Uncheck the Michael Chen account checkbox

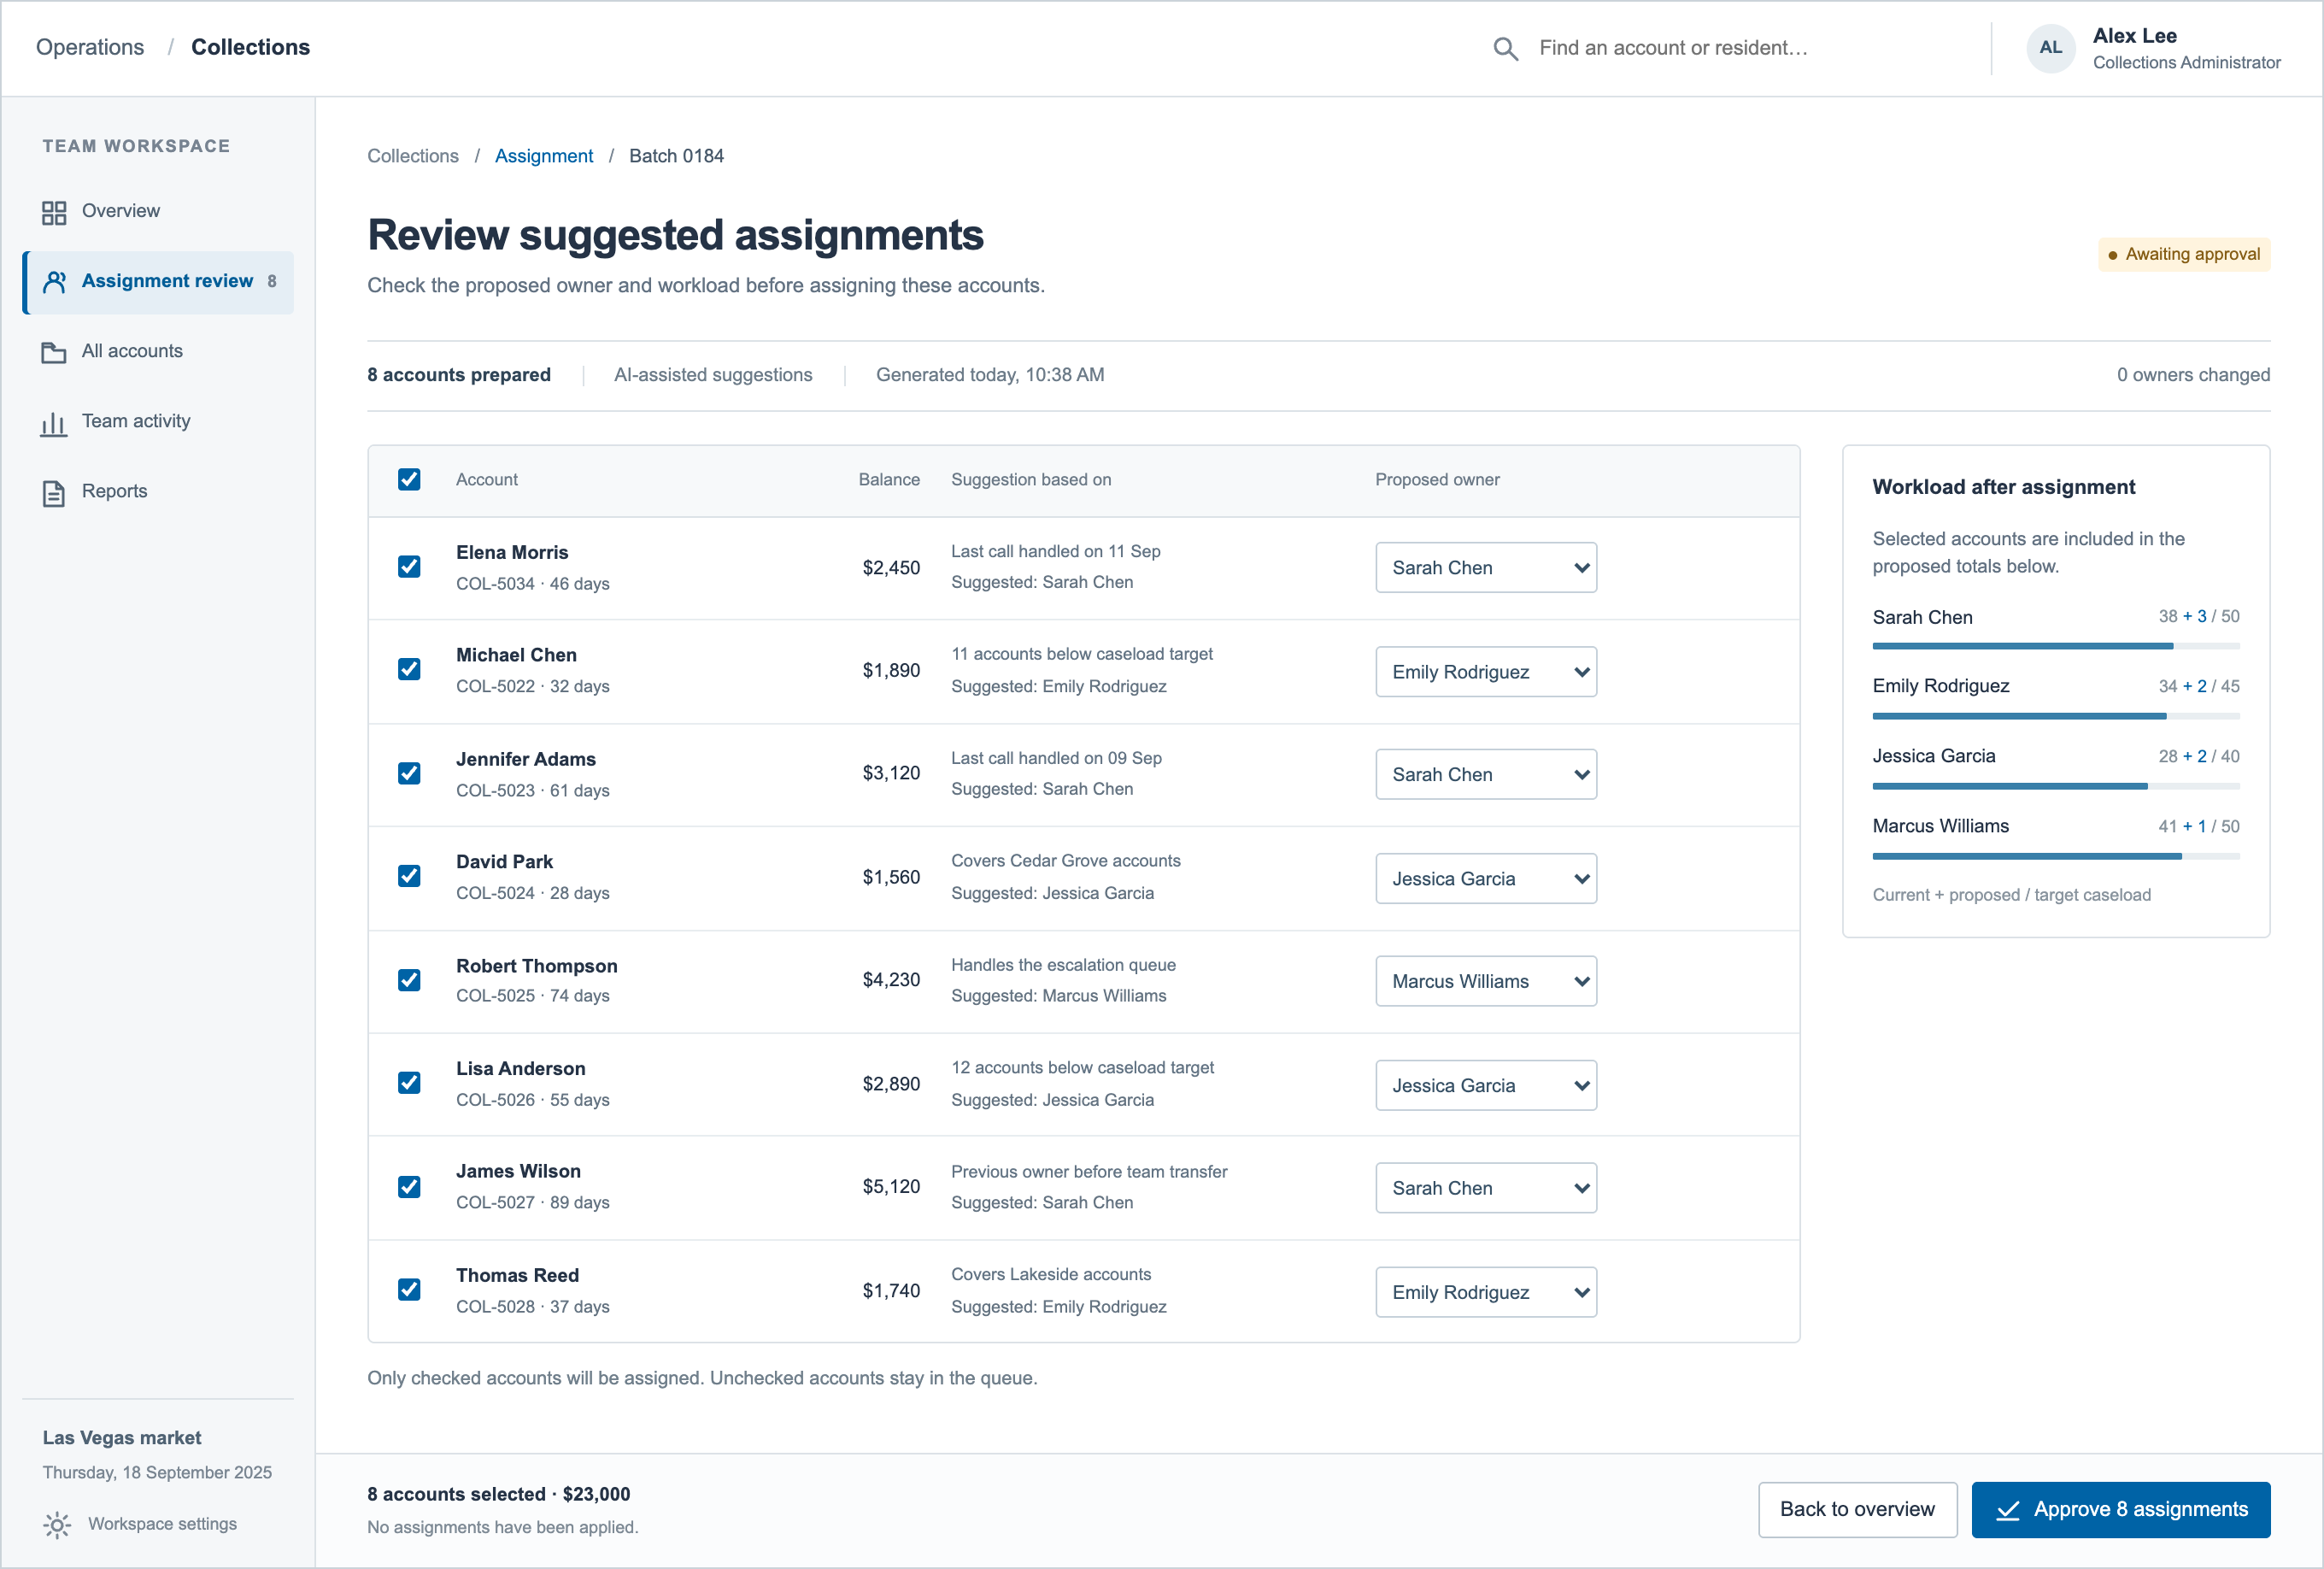tap(409, 669)
